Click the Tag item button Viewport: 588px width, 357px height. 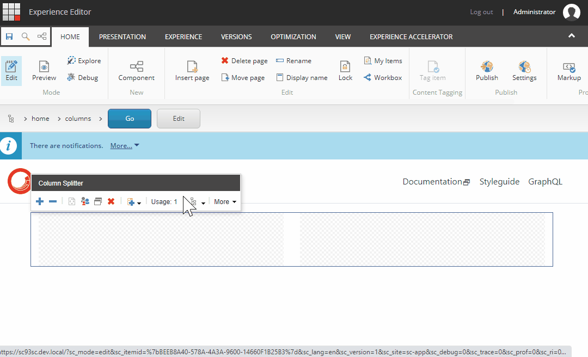[x=433, y=71]
